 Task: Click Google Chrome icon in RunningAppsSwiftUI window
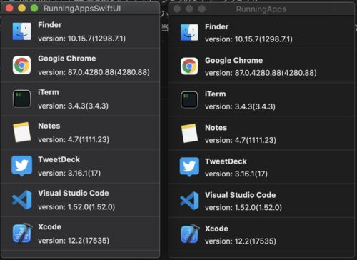(x=21, y=65)
